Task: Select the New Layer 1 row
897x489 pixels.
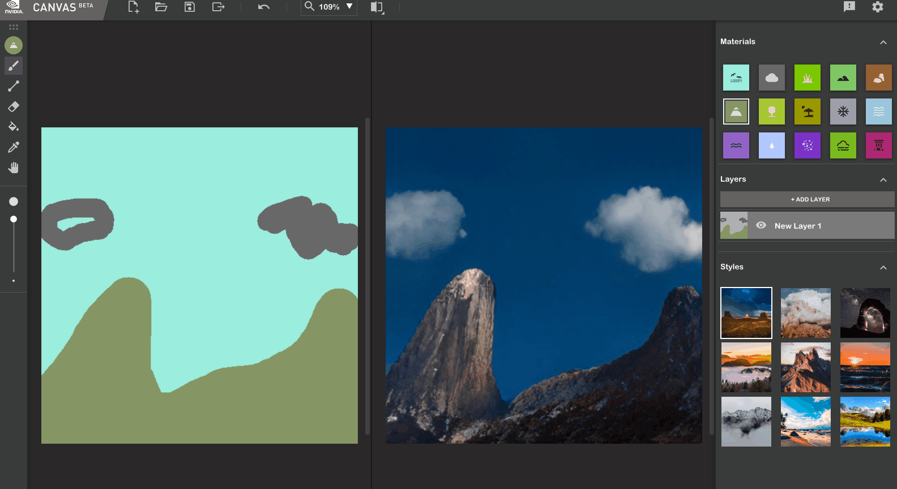Action: point(821,225)
